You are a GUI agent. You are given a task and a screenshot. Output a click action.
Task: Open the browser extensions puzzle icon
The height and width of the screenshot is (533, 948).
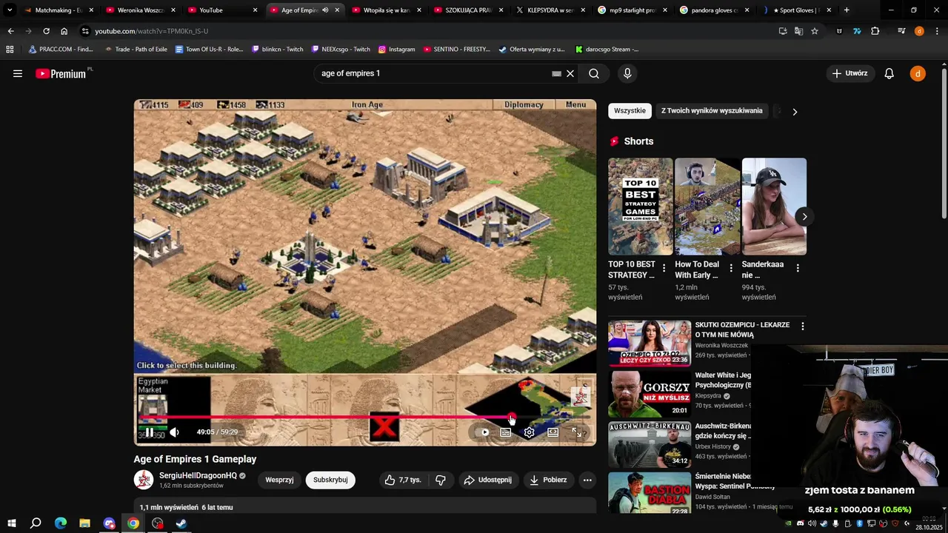tap(875, 31)
